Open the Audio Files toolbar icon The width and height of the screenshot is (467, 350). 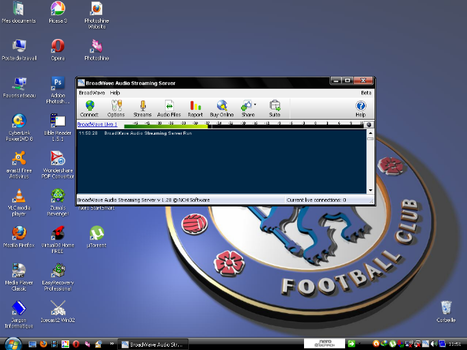point(169,109)
